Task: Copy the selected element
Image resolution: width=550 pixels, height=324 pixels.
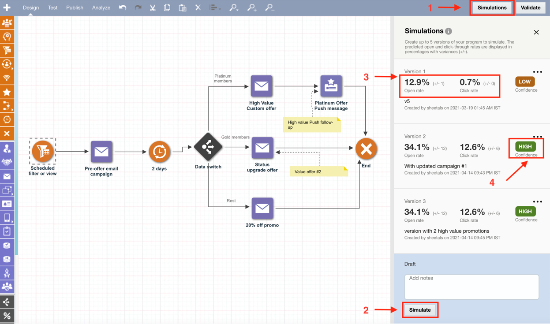Action: [x=167, y=7]
